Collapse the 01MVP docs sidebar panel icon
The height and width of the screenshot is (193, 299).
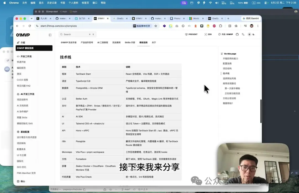50,35
